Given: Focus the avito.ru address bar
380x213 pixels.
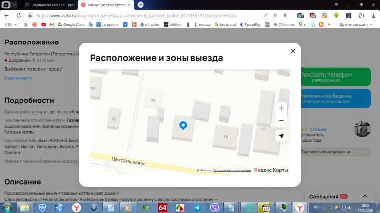Looking at the screenshot, I should [138, 16].
